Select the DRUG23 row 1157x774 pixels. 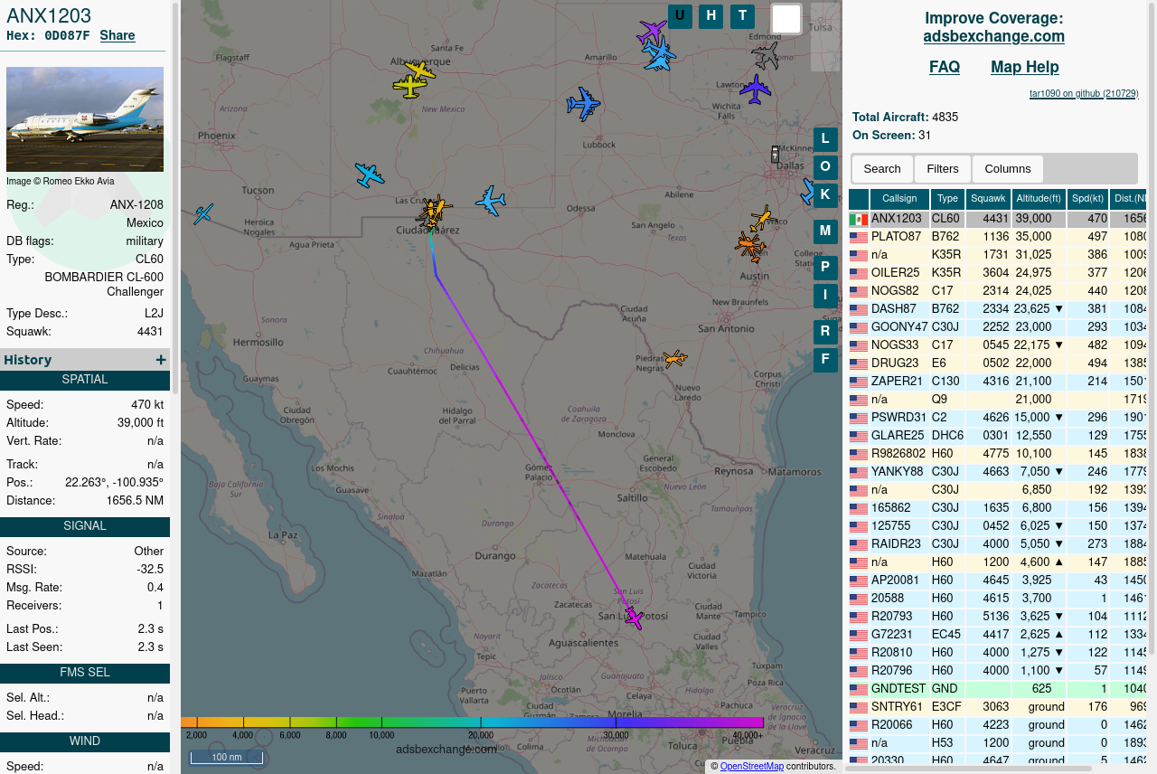998,363
